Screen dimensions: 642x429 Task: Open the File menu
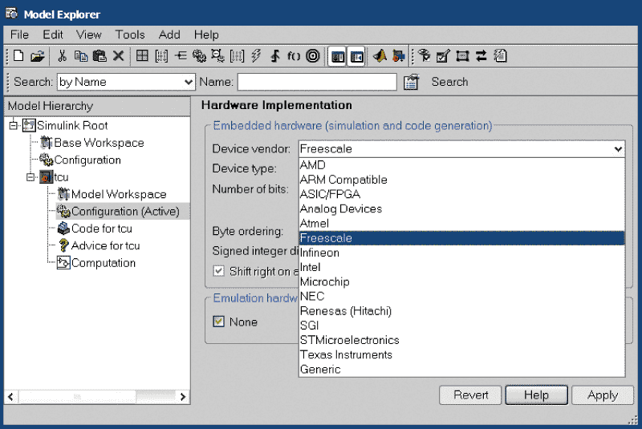(19, 34)
